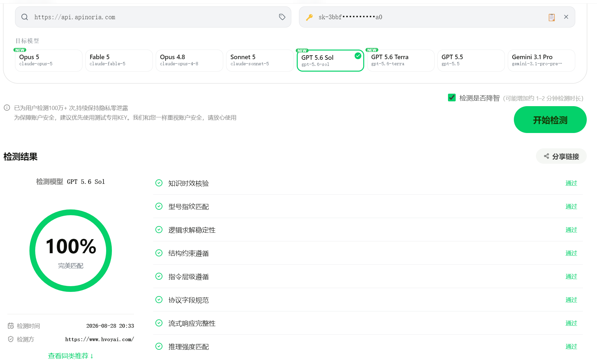The height and width of the screenshot is (360, 597).
Task: Click the 分享链接 button
Action: 561,156
